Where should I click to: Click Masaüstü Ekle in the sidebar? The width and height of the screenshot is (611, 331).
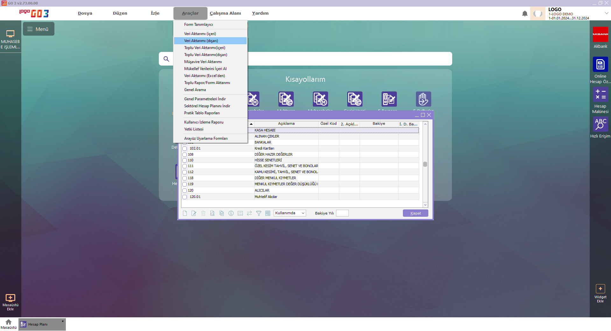pos(11,302)
